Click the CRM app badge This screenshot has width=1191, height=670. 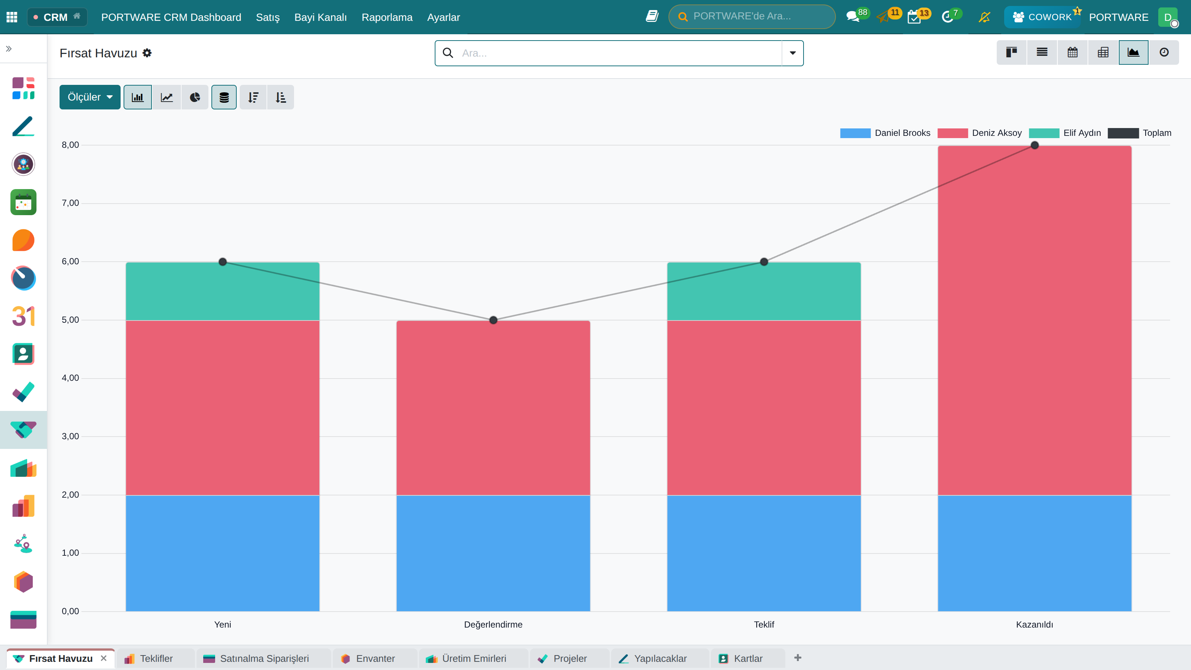[x=57, y=17]
